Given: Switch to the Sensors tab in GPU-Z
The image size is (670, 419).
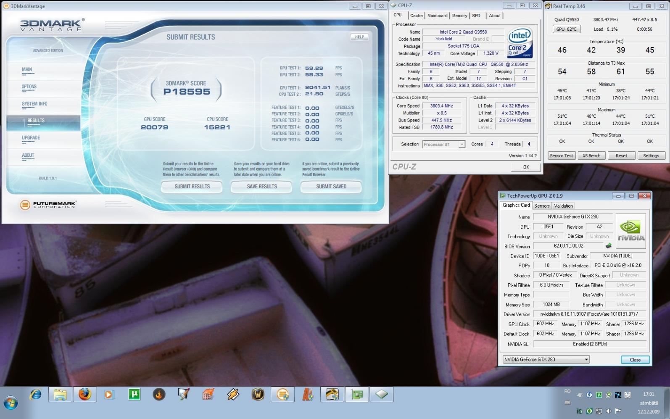Looking at the screenshot, I should (x=542, y=206).
